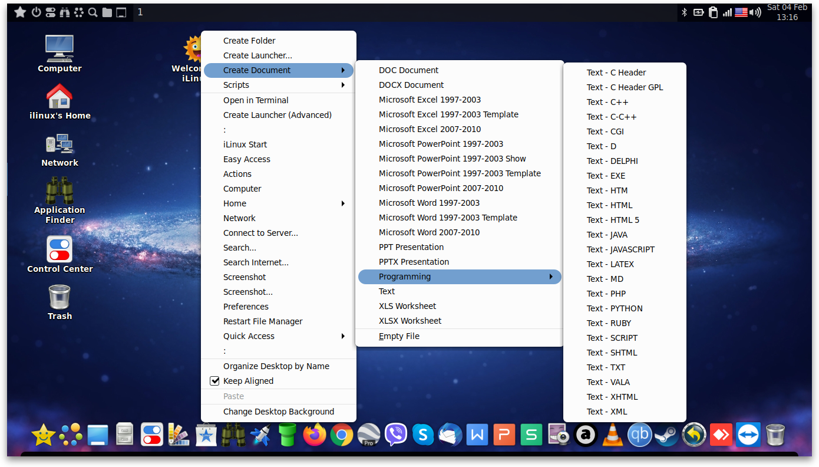Click the US flag keyboard layout indicator

pos(741,12)
